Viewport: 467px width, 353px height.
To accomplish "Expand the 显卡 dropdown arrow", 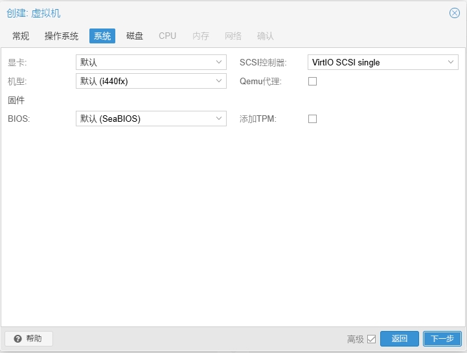I will [219, 62].
